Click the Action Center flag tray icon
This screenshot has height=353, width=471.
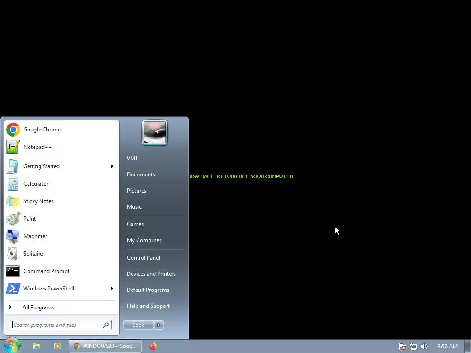(402, 347)
